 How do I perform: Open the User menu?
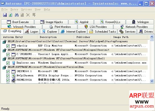[x=38, y=10]
